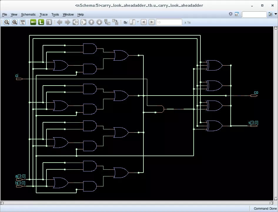This screenshot has height=212, width=278.
Task: Click the green left-arrow toolbar icon
Action: [x=33, y=22]
